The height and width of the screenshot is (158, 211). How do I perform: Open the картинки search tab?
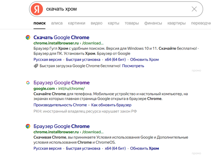point(77,23)
